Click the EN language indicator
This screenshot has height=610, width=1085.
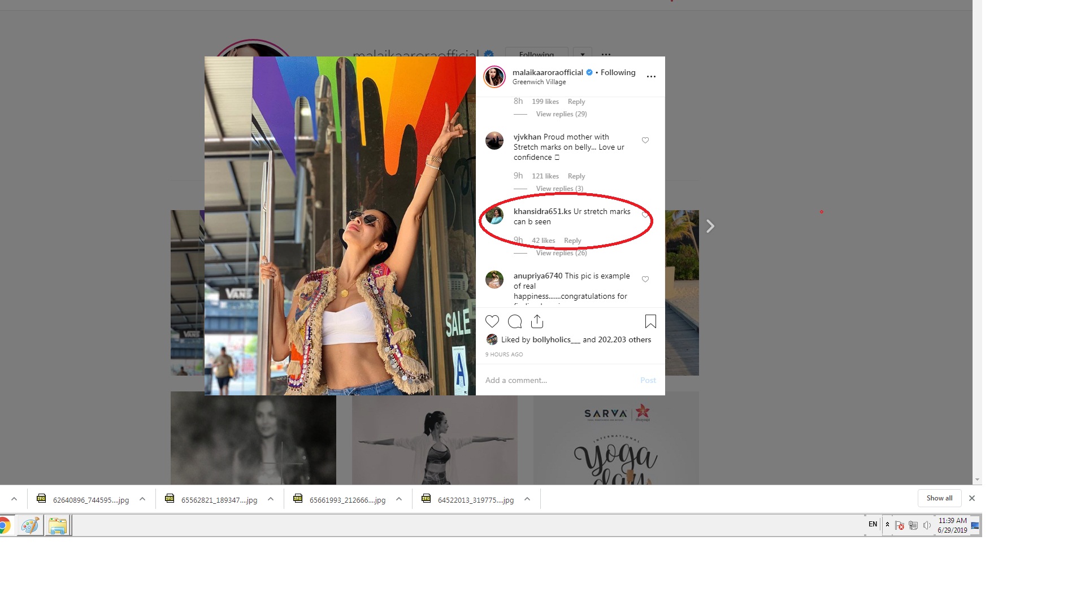[x=873, y=524]
